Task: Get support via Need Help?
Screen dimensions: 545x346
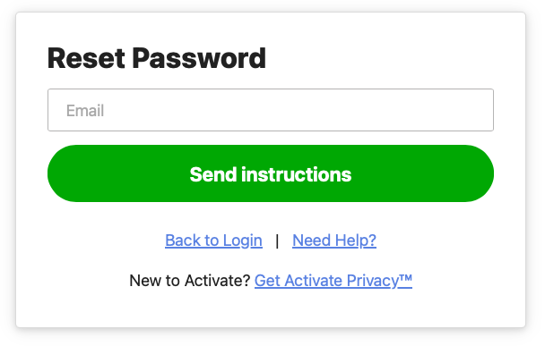Action: tap(334, 241)
